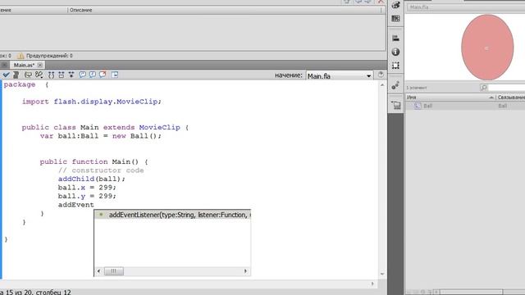525x295 pixels.
Task: Show or hide the script toolbox
Action: tap(115, 75)
